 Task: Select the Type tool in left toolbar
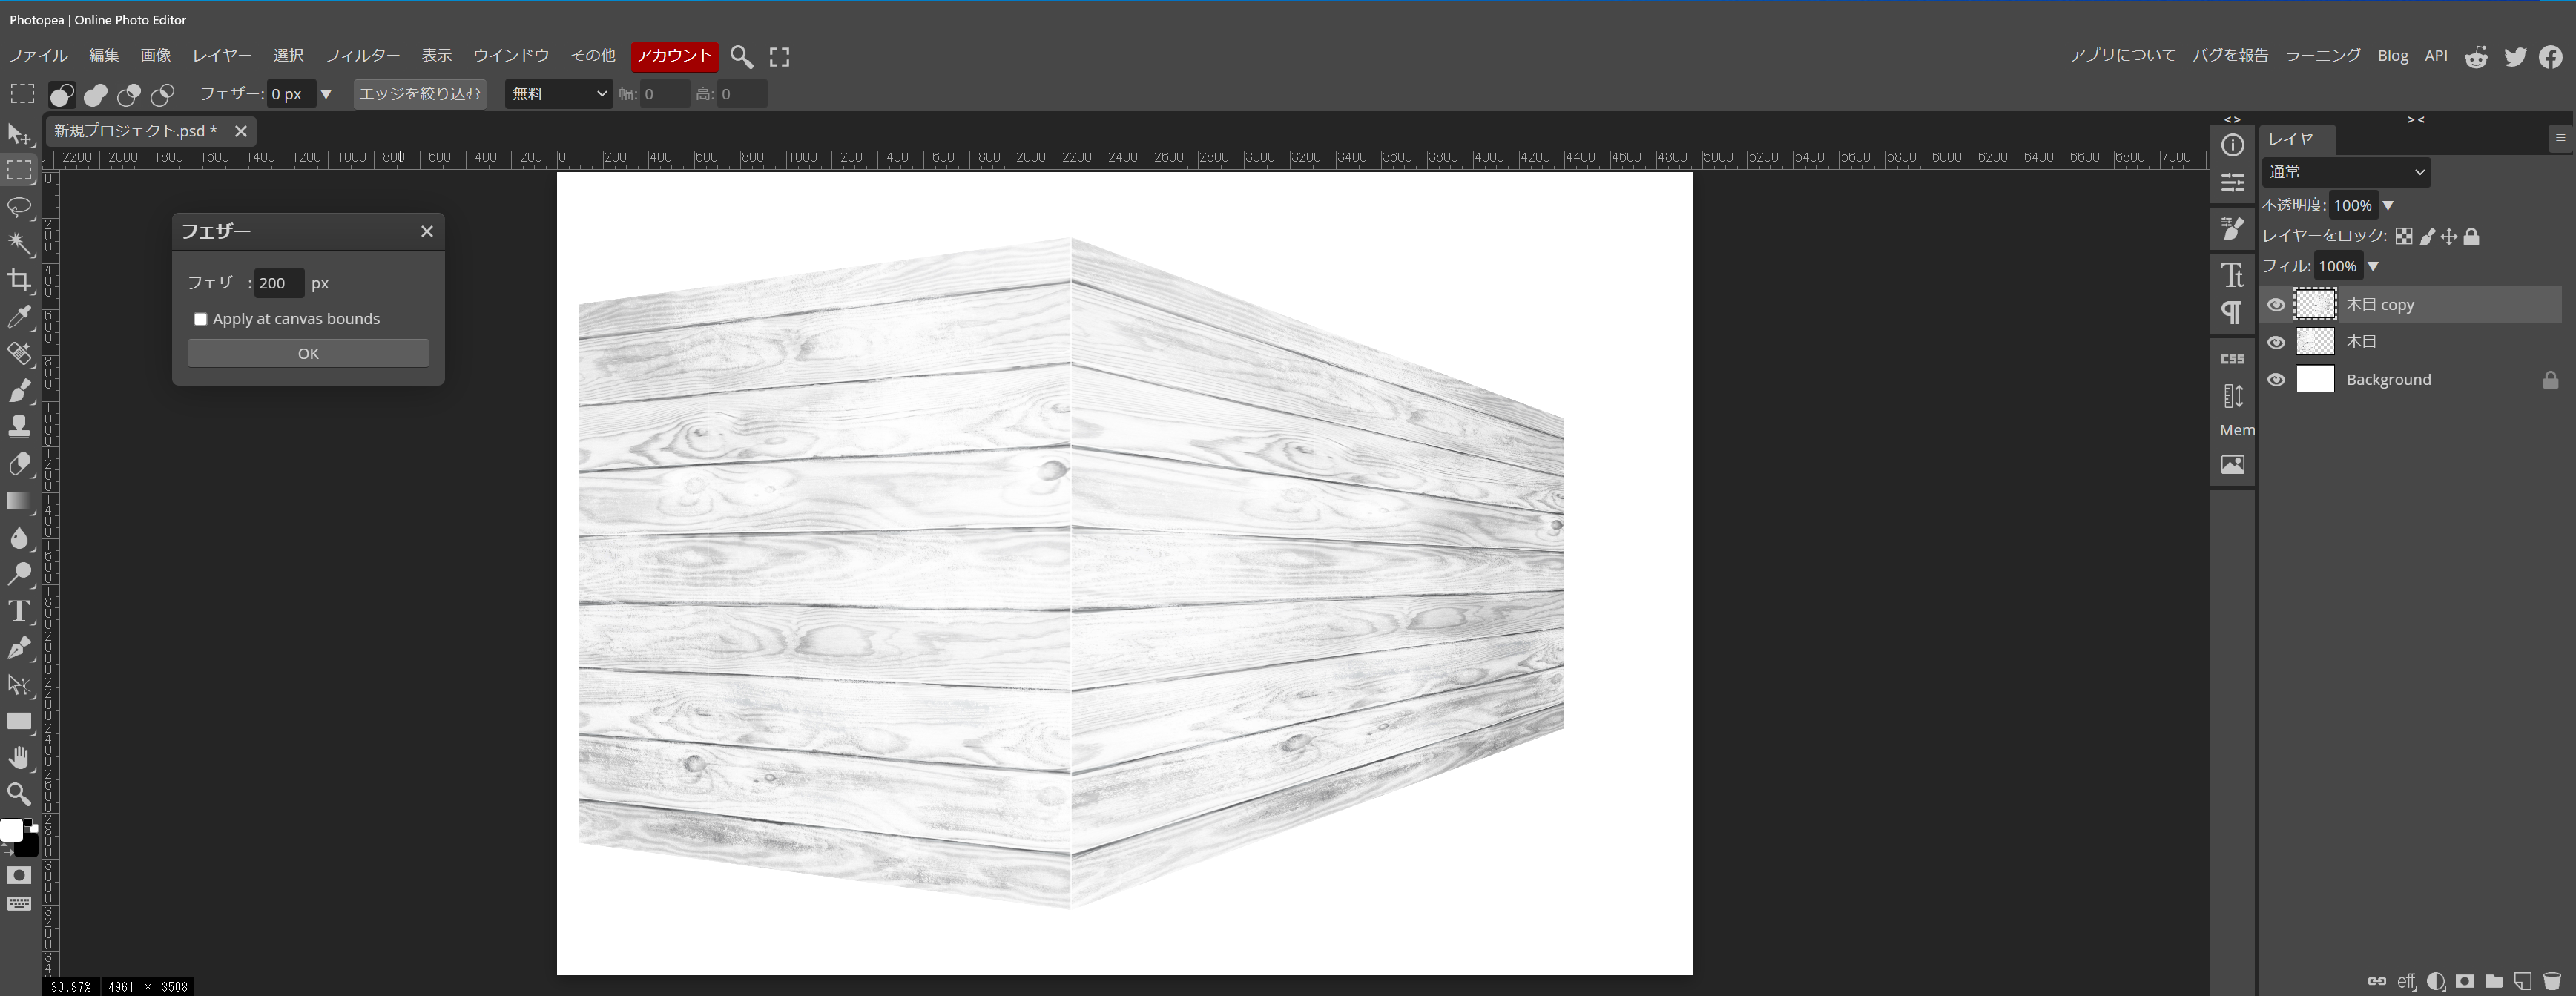pyautogui.click(x=19, y=611)
